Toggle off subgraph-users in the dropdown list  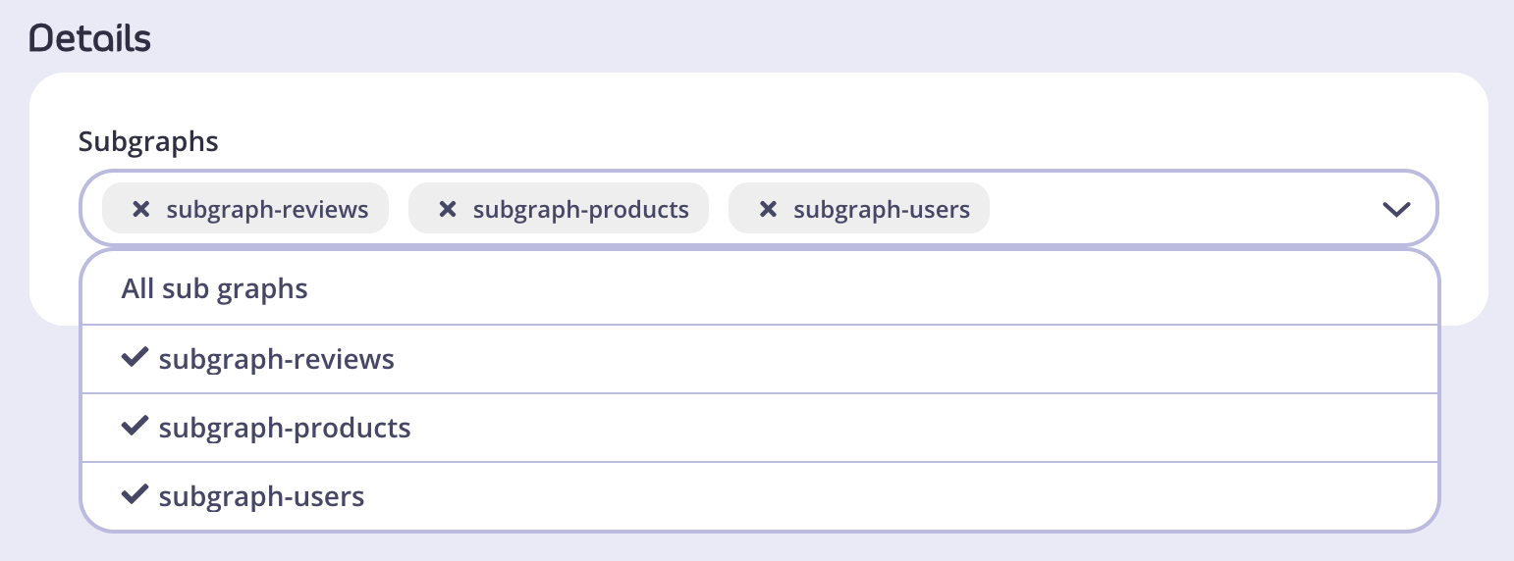pyautogui.click(x=261, y=497)
